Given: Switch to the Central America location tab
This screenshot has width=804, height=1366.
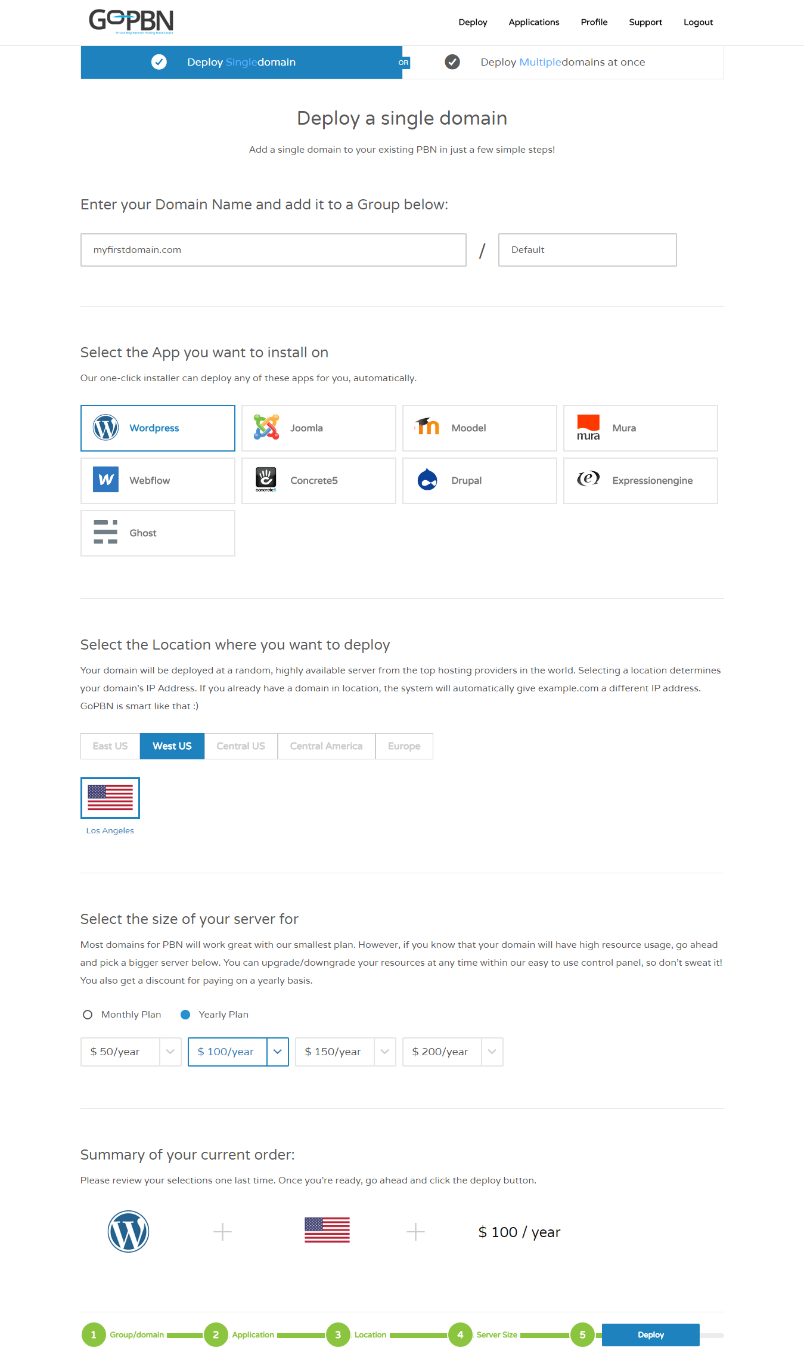Looking at the screenshot, I should tap(326, 746).
